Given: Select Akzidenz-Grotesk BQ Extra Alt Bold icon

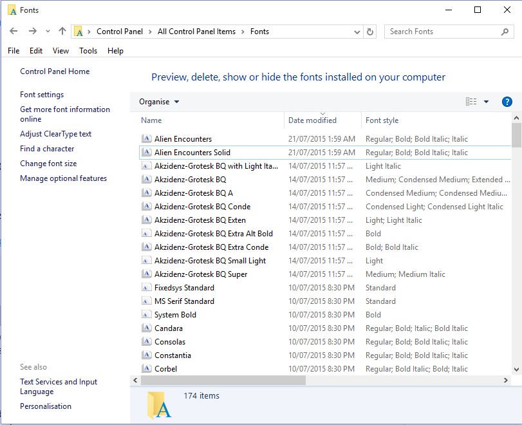Looking at the screenshot, I should click(x=146, y=234).
